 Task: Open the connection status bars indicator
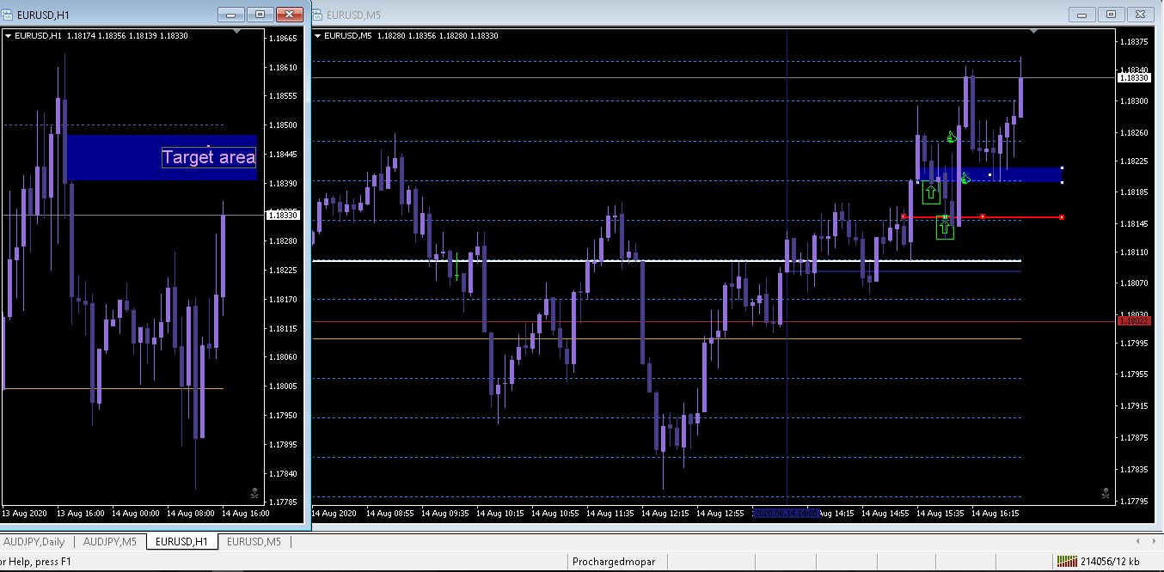(x=1067, y=562)
